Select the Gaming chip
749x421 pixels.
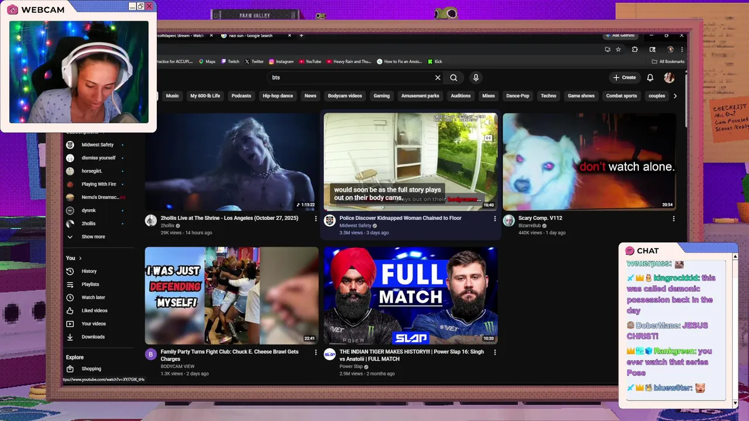point(382,96)
